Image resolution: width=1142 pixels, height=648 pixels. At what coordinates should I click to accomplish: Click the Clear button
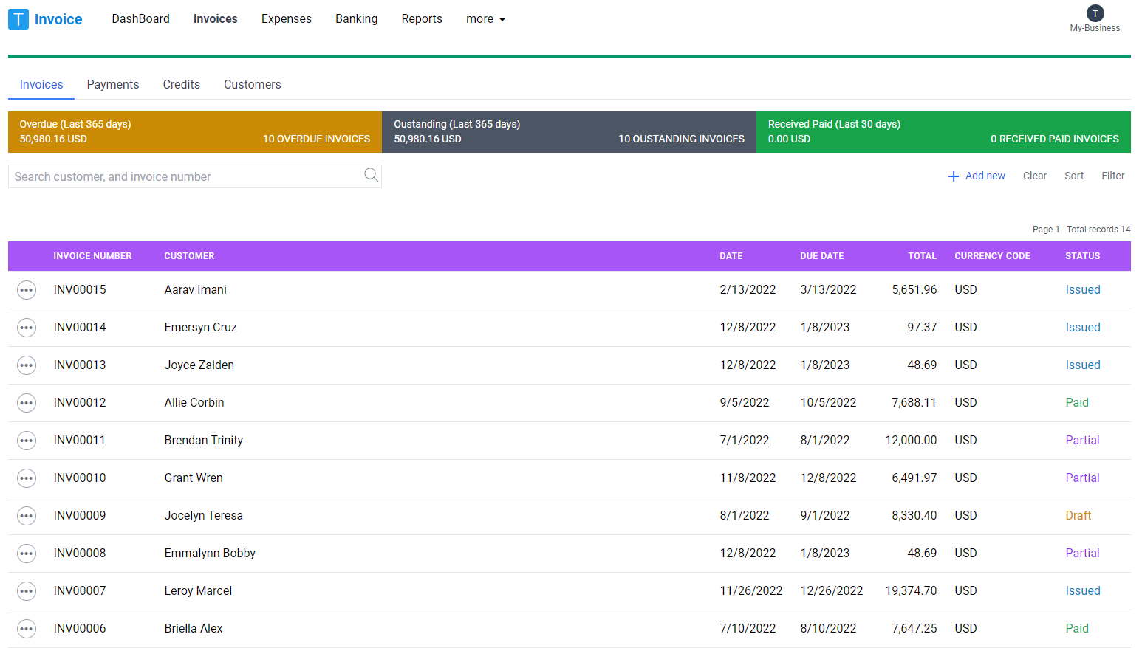(1034, 176)
